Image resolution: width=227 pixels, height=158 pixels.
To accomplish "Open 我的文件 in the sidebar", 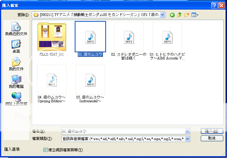I will pyautogui.click(x=16, y=64).
